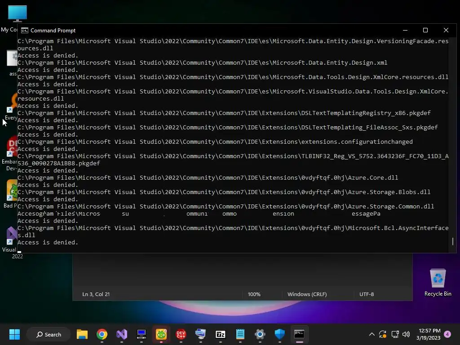Open Dev-C++ from the taskbar
This screenshot has width=460, height=345.
point(181,334)
